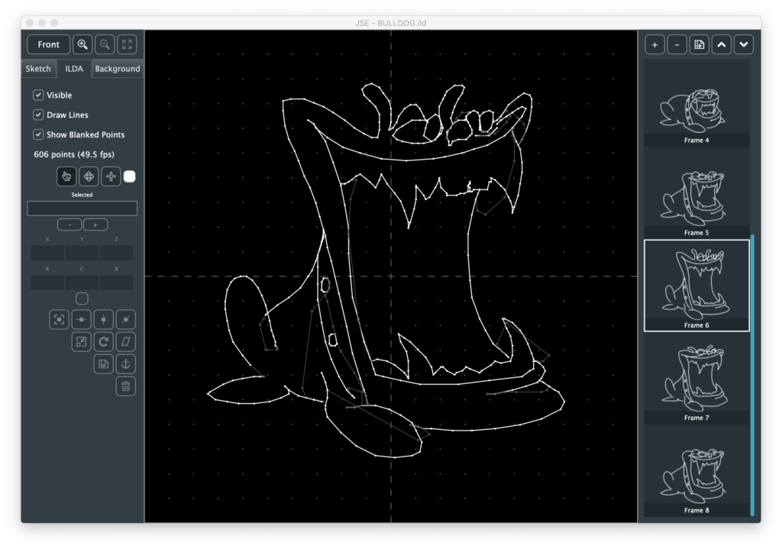Click the plus button under the Selected field

pyautogui.click(x=95, y=224)
